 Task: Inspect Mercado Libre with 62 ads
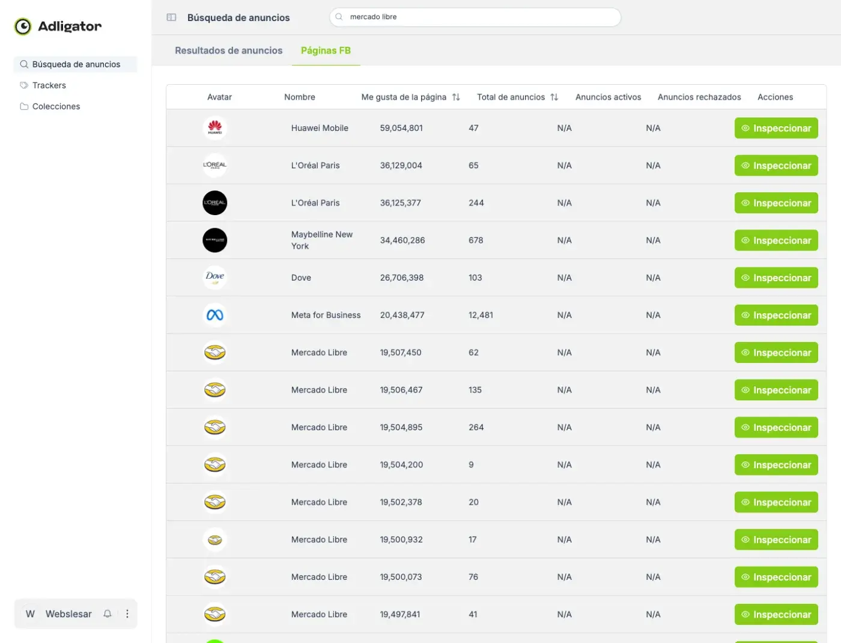click(x=776, y=352)
